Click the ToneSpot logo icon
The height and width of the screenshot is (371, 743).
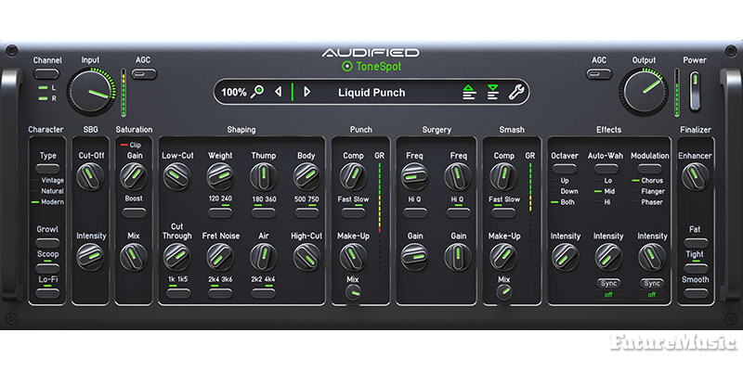(x=347, y=67)
